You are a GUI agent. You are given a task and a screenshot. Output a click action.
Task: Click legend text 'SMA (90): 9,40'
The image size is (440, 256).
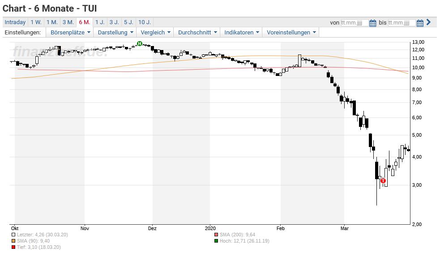[x=33, y=241]
